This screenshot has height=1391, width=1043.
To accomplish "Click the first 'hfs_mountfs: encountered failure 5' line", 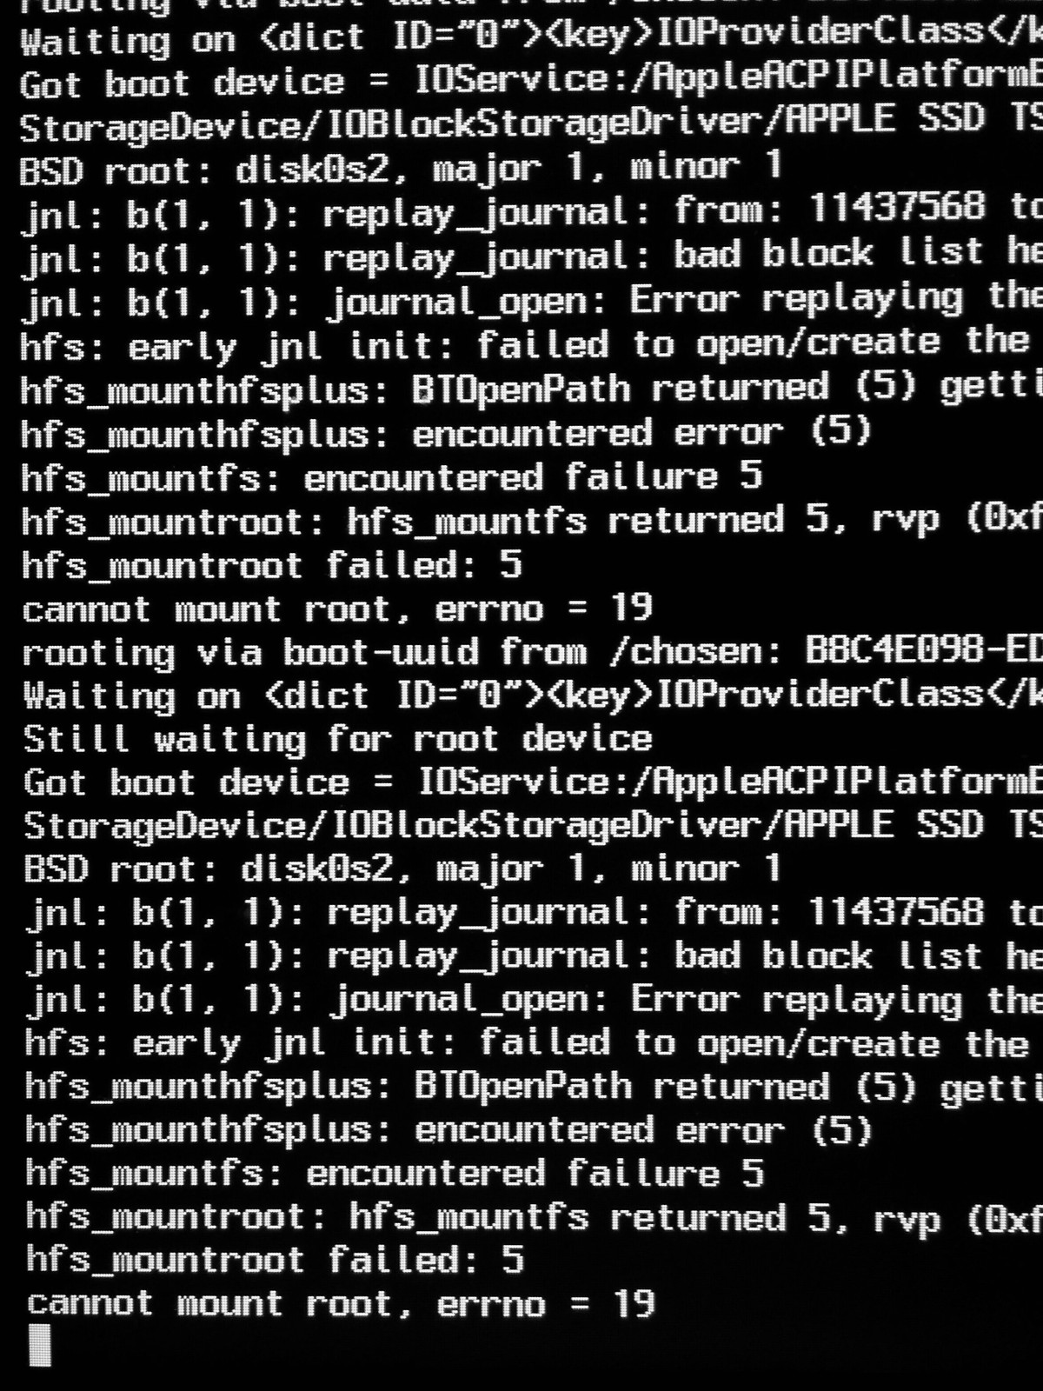I will pyautogui.click(x=391, y=477).
